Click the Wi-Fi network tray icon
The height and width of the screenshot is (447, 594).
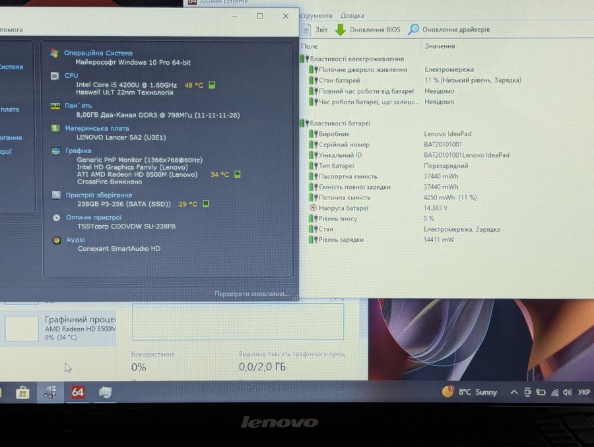[x=554, y=392]
